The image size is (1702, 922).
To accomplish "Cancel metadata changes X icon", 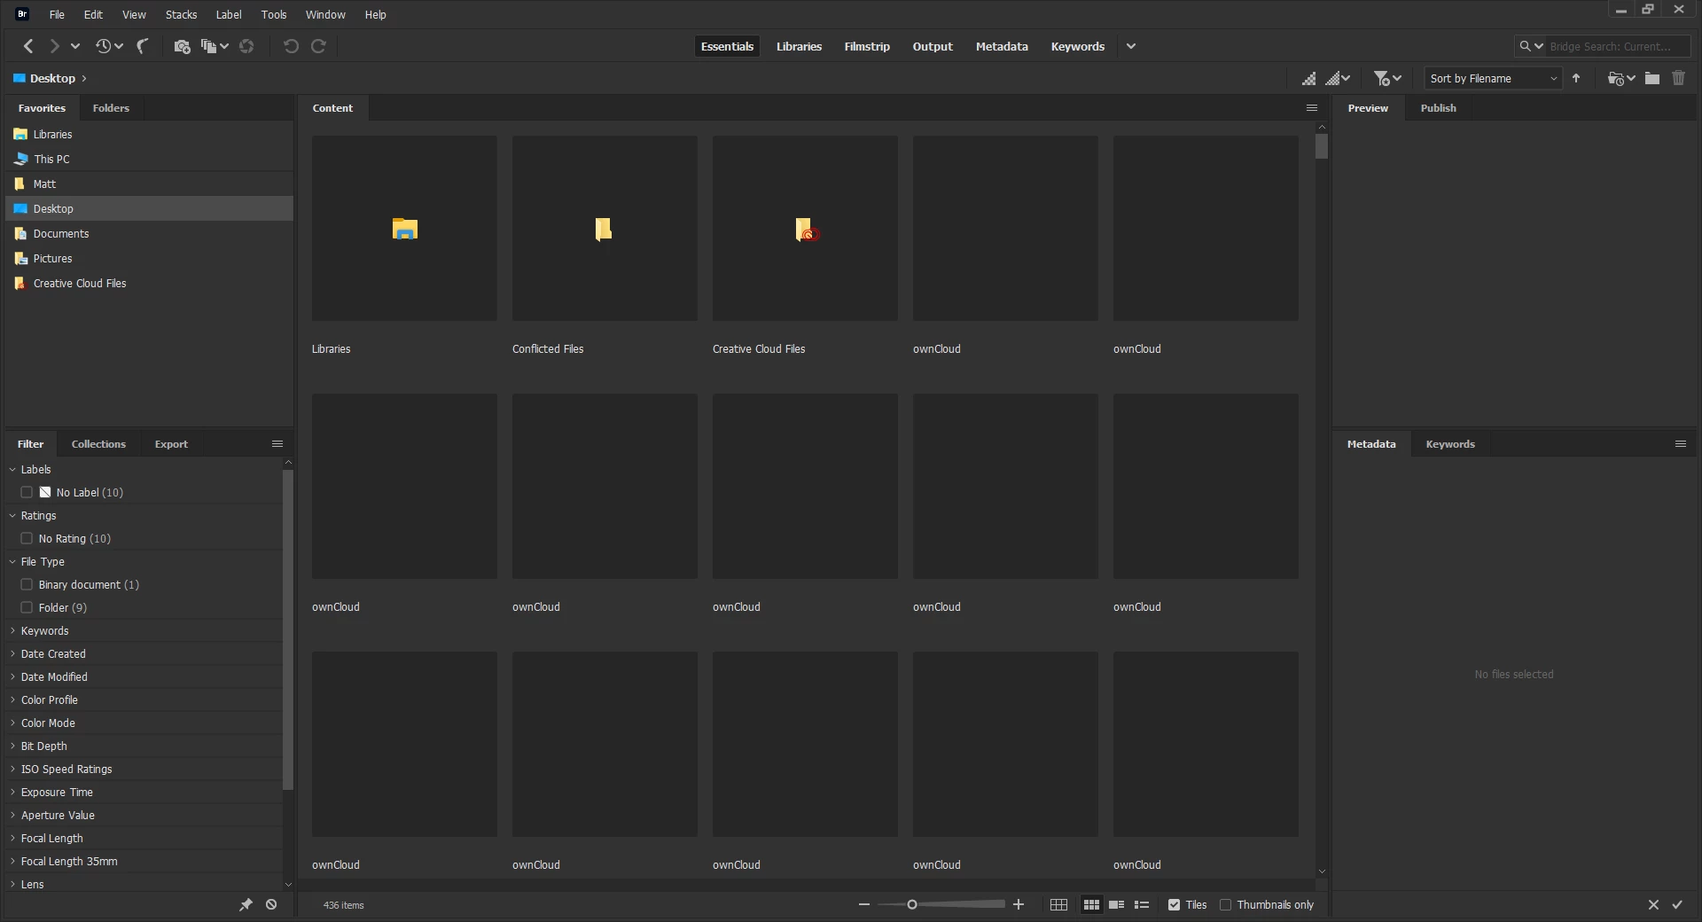I will click(x=1653, y=904).
